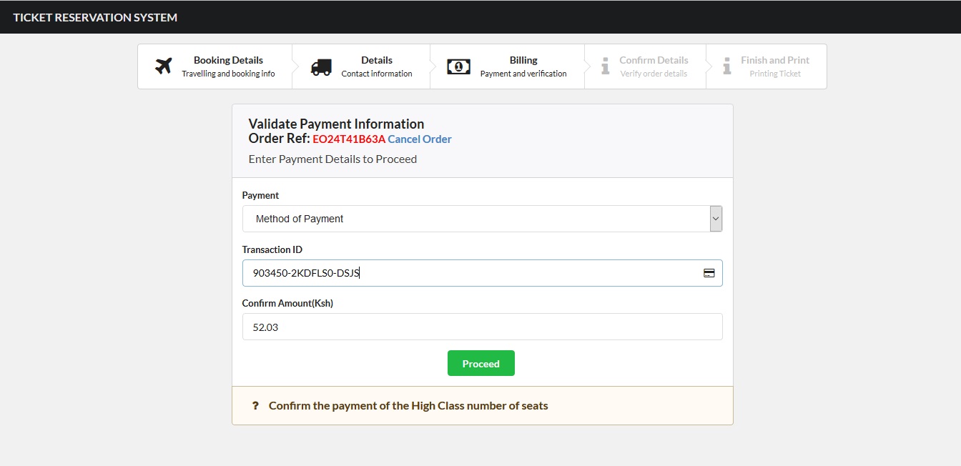
Task: Click the red order reference EO24T41B63A
Action: (348, 139)
